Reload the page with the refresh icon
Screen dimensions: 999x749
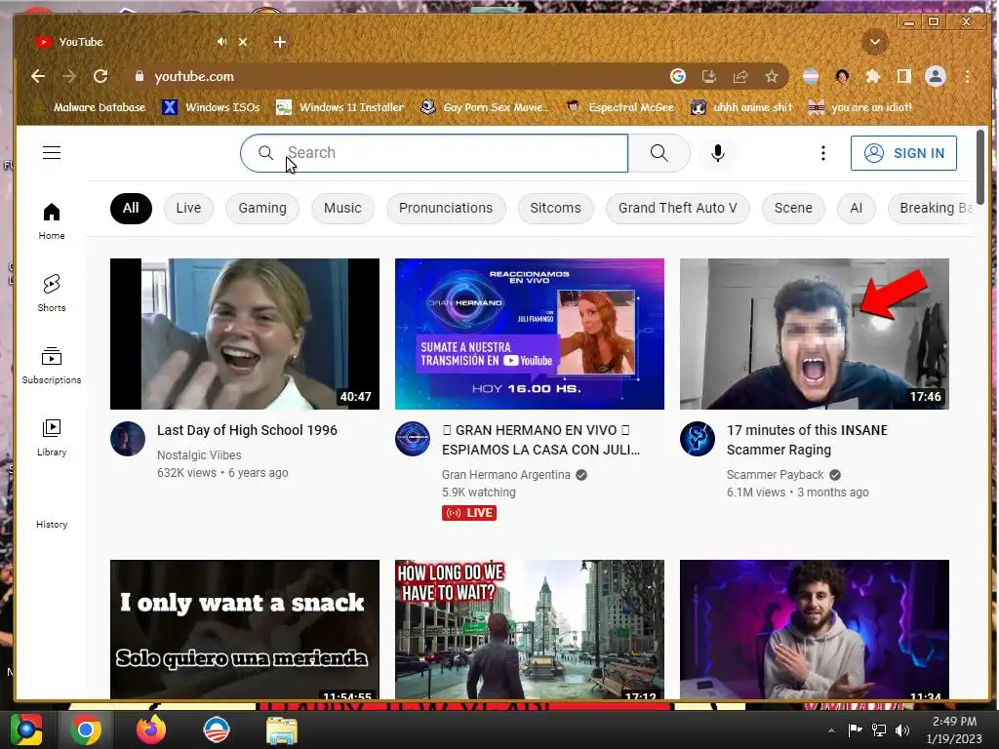tap(100, 76)
